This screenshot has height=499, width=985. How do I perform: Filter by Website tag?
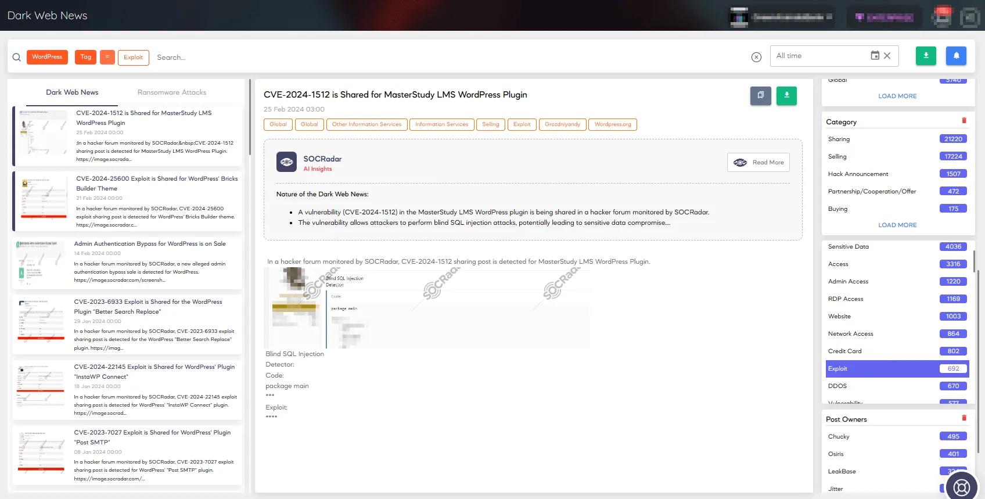click(897, 317)
